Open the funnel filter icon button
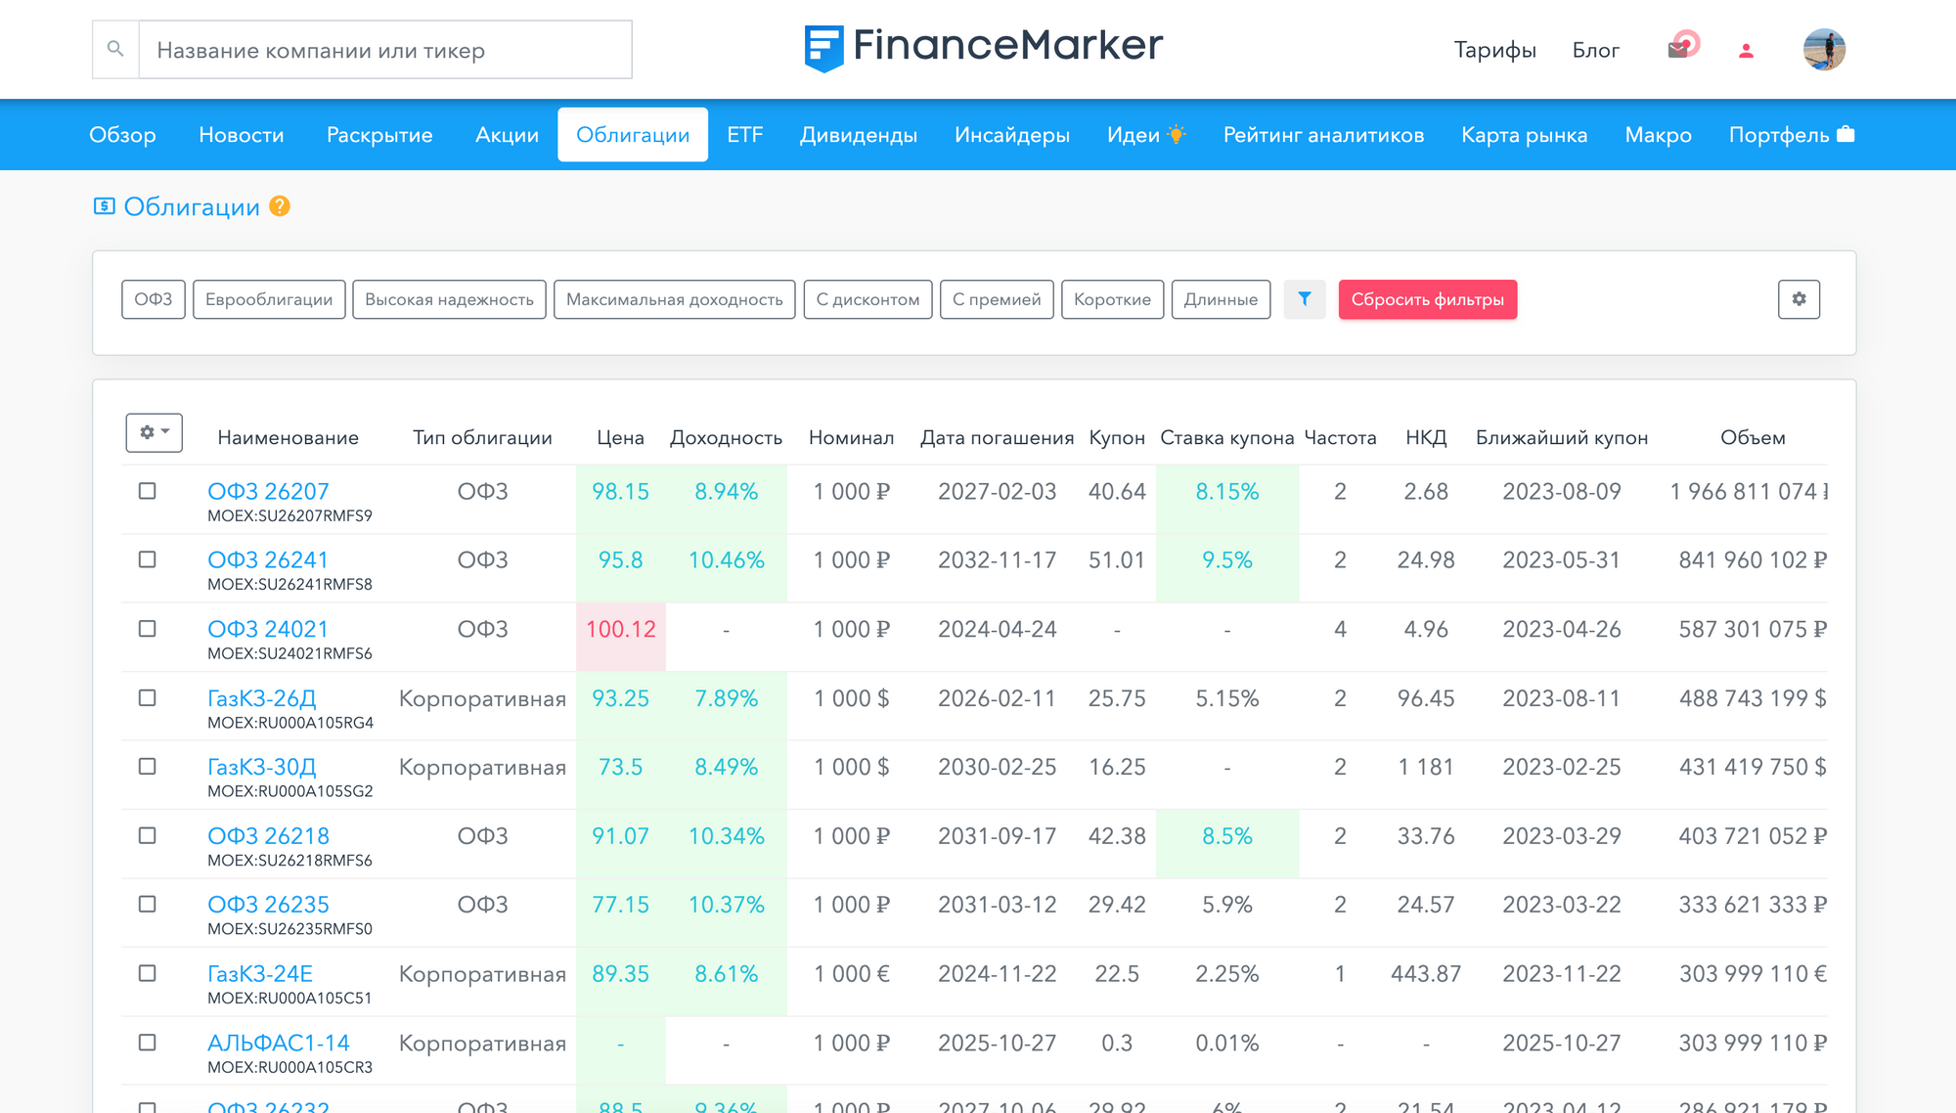This screenshot has height=1113, width=1956. (1305, 299)
